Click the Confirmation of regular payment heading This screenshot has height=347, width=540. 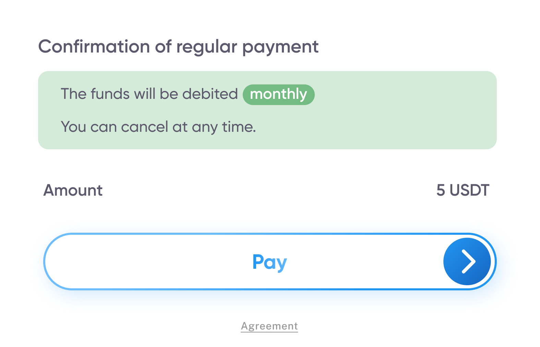click(178, 47)
